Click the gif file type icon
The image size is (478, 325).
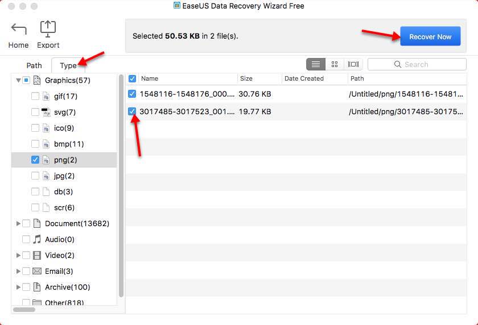click(x=46, y=97)
